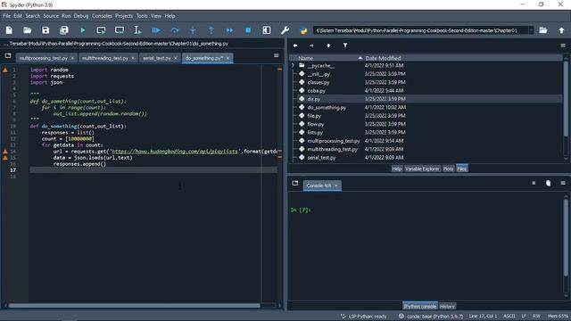Browse console tabs icon
This screenshot has height=321, width=571.
295,183
